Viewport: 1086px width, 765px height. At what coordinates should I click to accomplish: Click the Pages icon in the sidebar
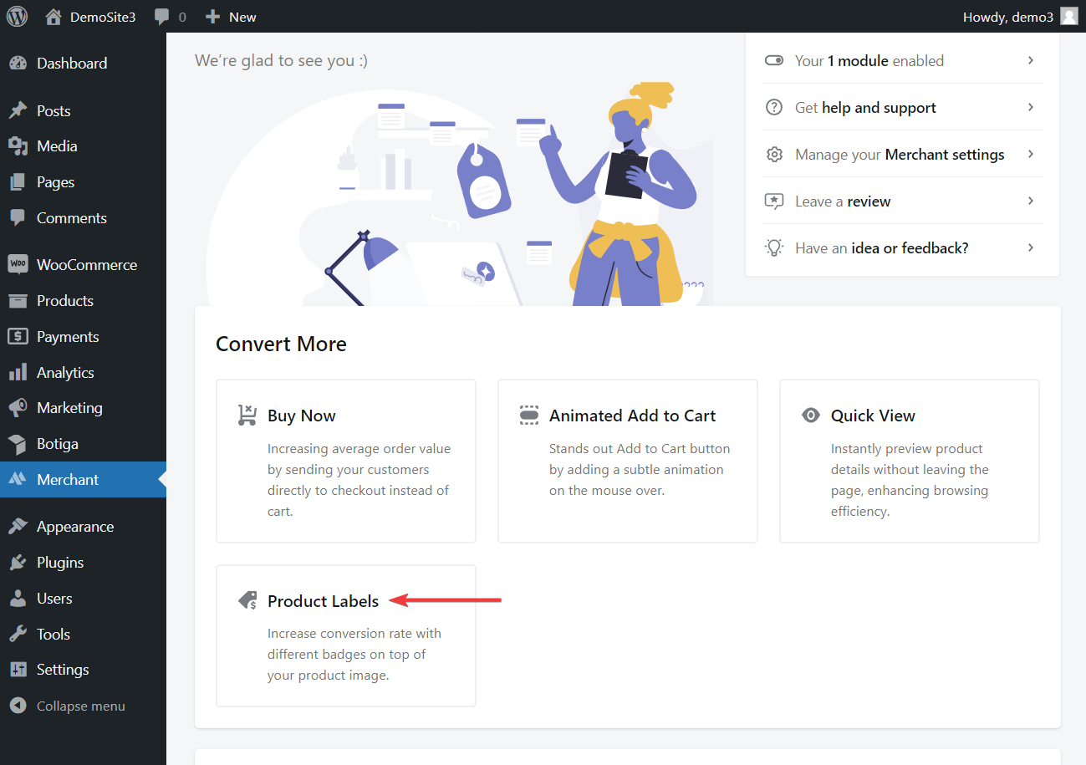(x=18, y=182)
